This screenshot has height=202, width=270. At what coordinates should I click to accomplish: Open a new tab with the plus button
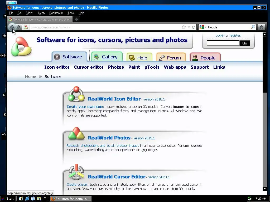pos(76,19)
